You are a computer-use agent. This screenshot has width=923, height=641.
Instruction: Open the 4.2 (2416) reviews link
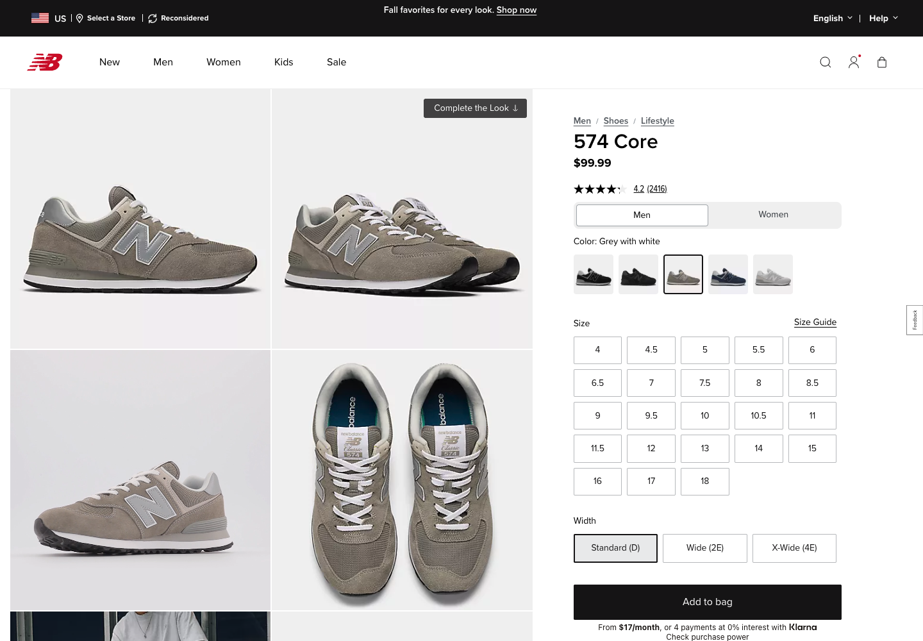pyautogui.click(x=650, y=189)
